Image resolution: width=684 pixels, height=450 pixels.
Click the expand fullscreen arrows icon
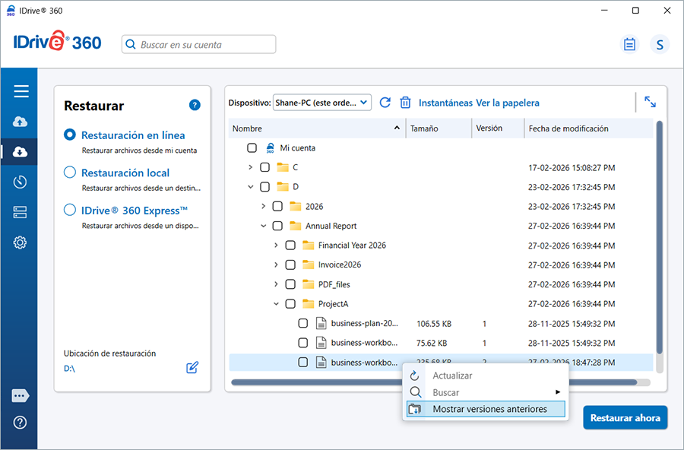[650, 102]
